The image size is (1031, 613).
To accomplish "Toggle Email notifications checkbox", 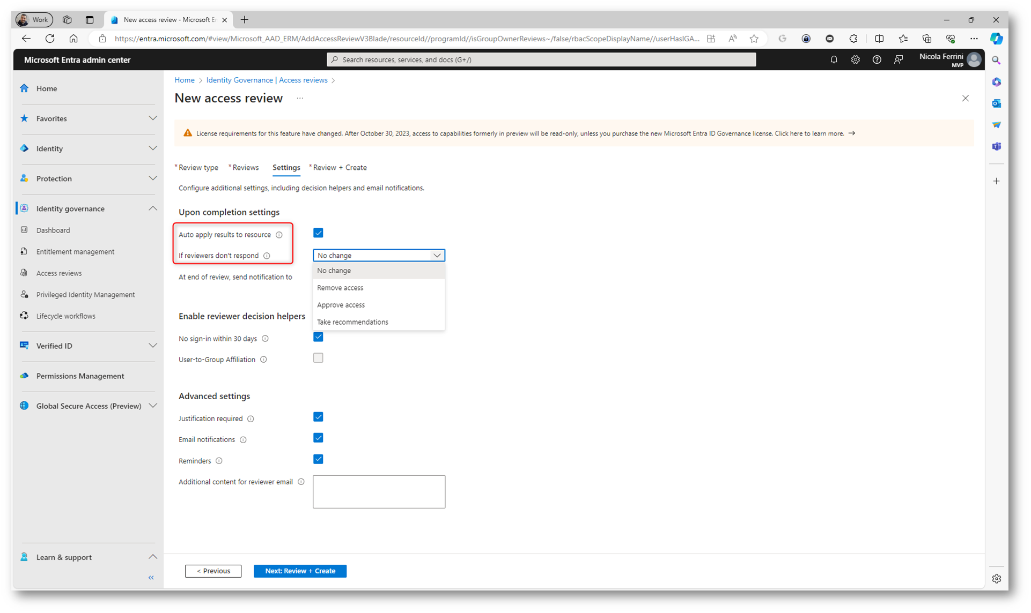I will pos(318,438).
